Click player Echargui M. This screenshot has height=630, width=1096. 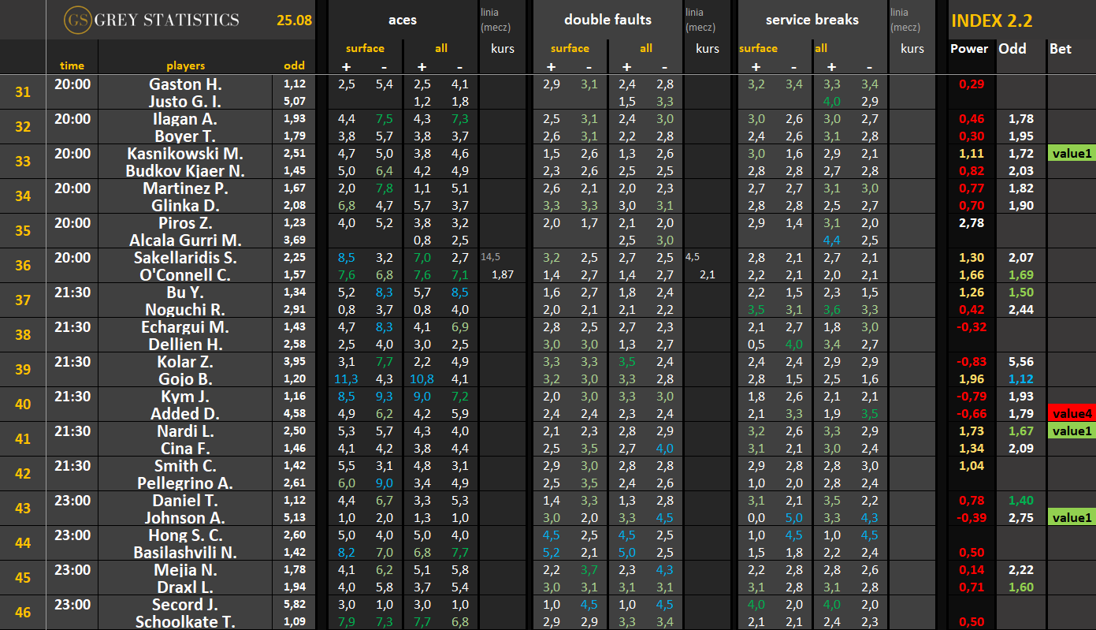(185, 326)
